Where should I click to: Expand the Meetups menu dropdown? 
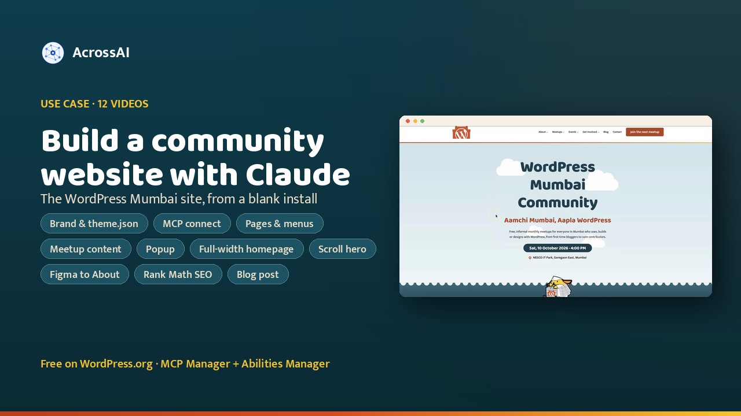tap(558, 132)
